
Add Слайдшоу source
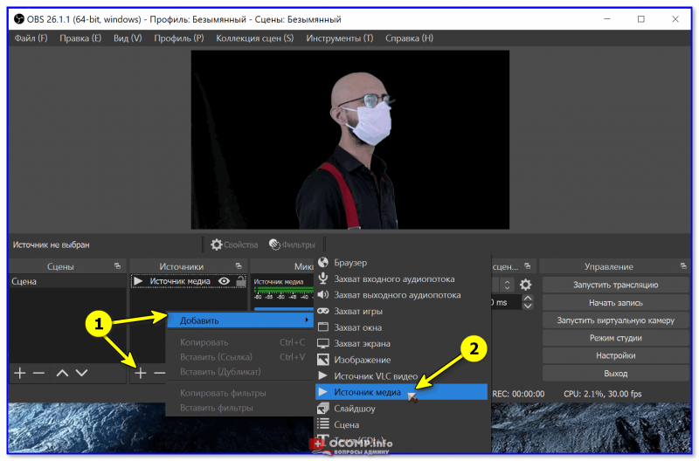pyautogui.click(x=401, y=408)
